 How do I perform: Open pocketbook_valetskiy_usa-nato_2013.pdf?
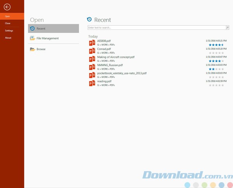coord(122,73)
